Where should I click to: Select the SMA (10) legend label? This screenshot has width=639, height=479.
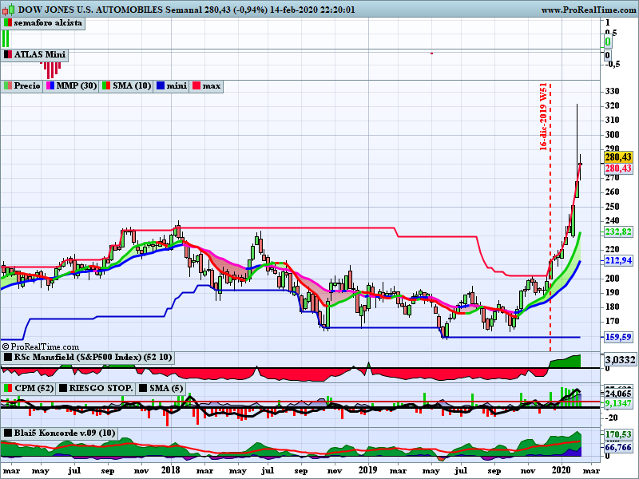[132, 86]
